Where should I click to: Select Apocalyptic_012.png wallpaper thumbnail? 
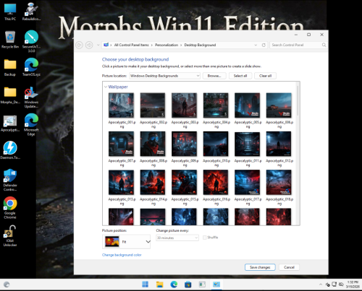[x=279, y=144]
